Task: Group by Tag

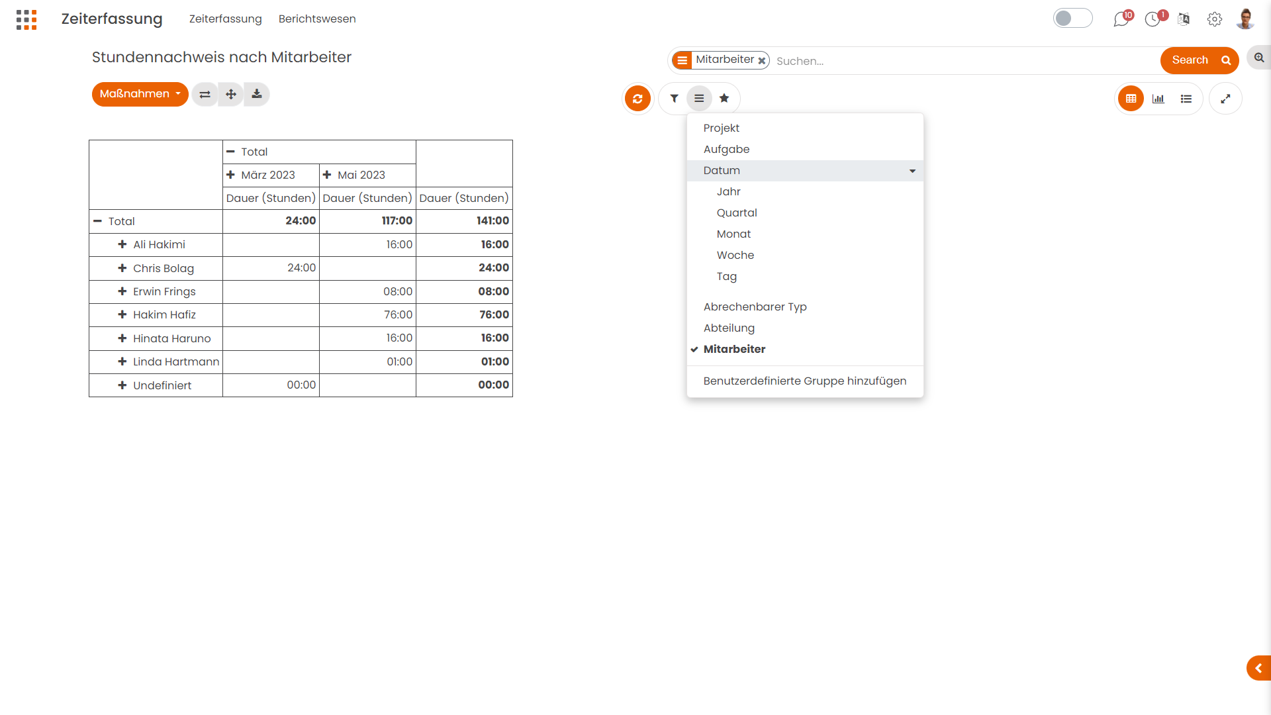Action: coord(805,277)
